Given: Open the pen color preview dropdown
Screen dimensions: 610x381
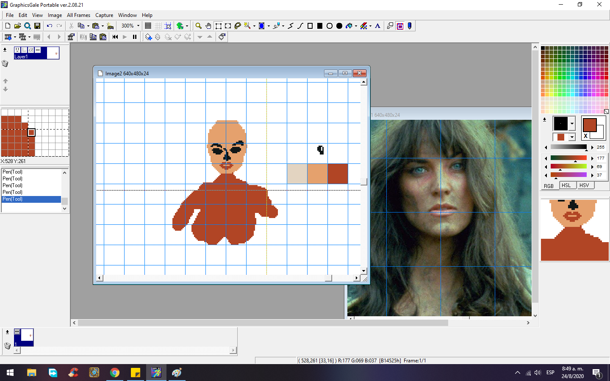Looking at the screenshot, I should (x=572, y=137).
